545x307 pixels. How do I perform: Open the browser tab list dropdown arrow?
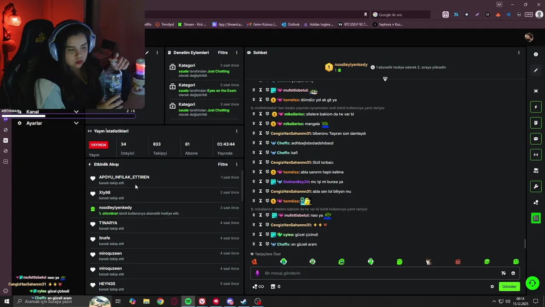pos(499,4)
